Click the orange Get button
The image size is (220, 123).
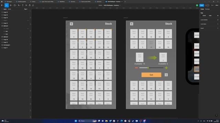(x=151, y=75)
